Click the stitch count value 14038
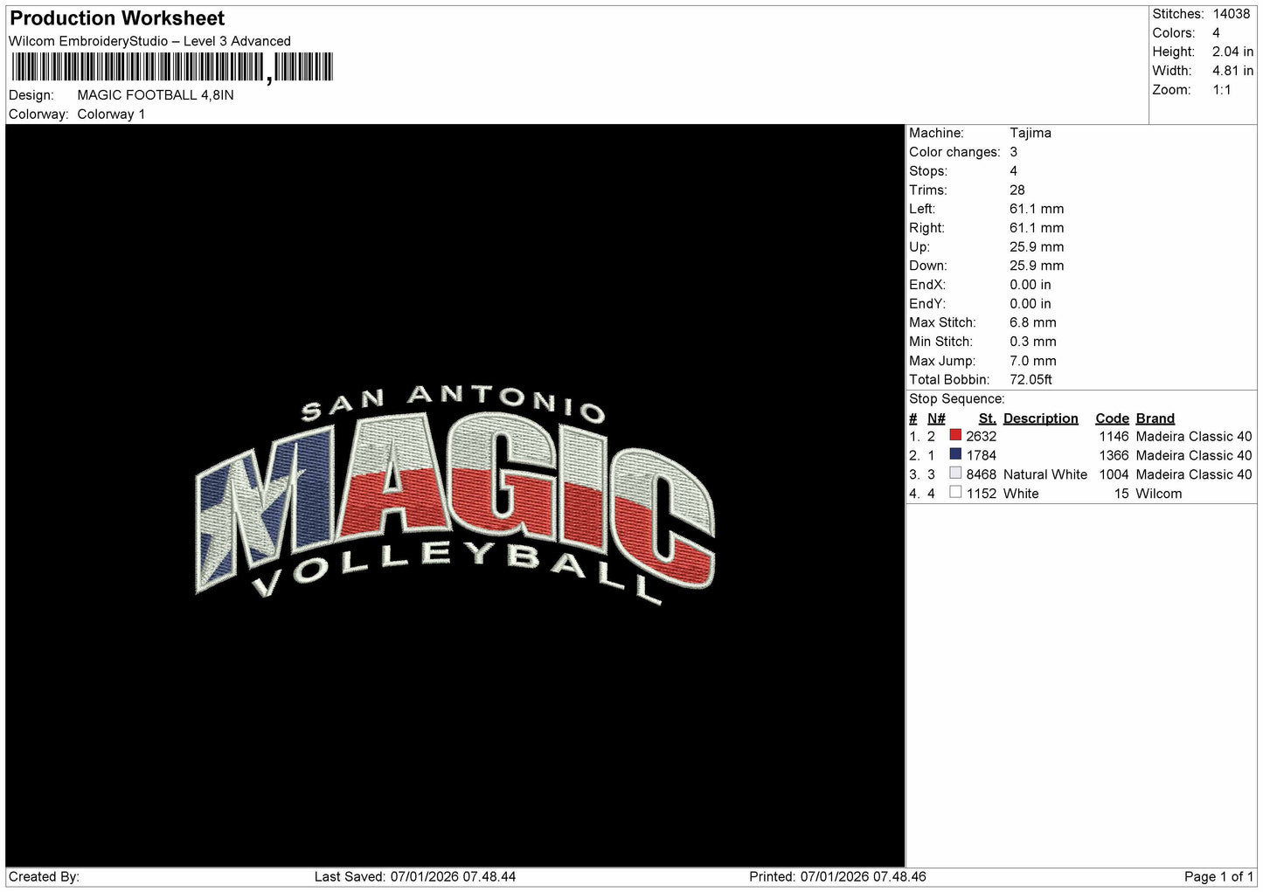The height and width of the screenshot is (892, 1263). 1232,14
